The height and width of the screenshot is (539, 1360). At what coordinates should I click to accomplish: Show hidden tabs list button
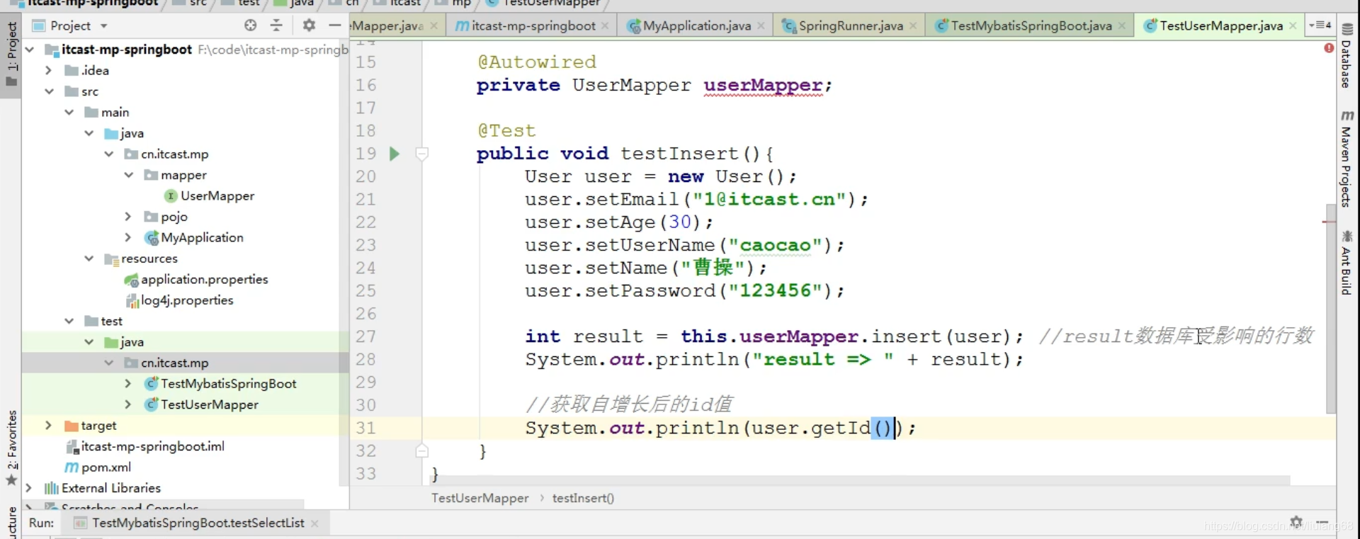(x=1320, y=25)
